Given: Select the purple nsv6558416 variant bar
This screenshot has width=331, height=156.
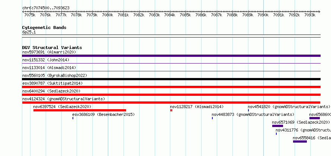Looking at the screenshot, I should pos(300,142).
